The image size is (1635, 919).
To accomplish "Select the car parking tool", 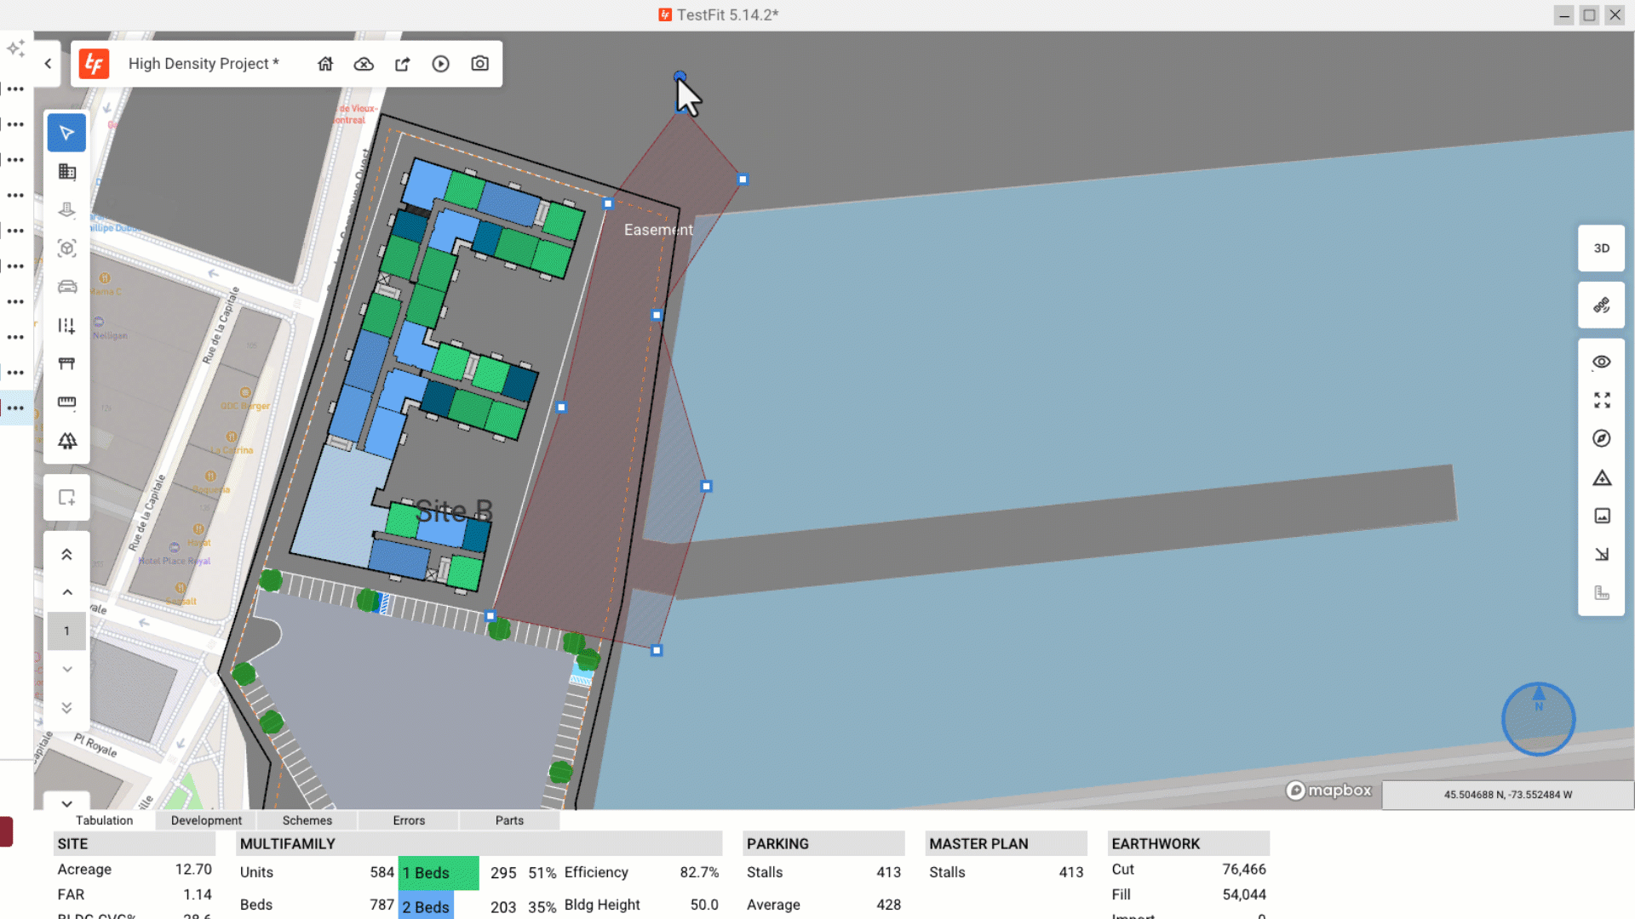I will click(x=66, y=287).
